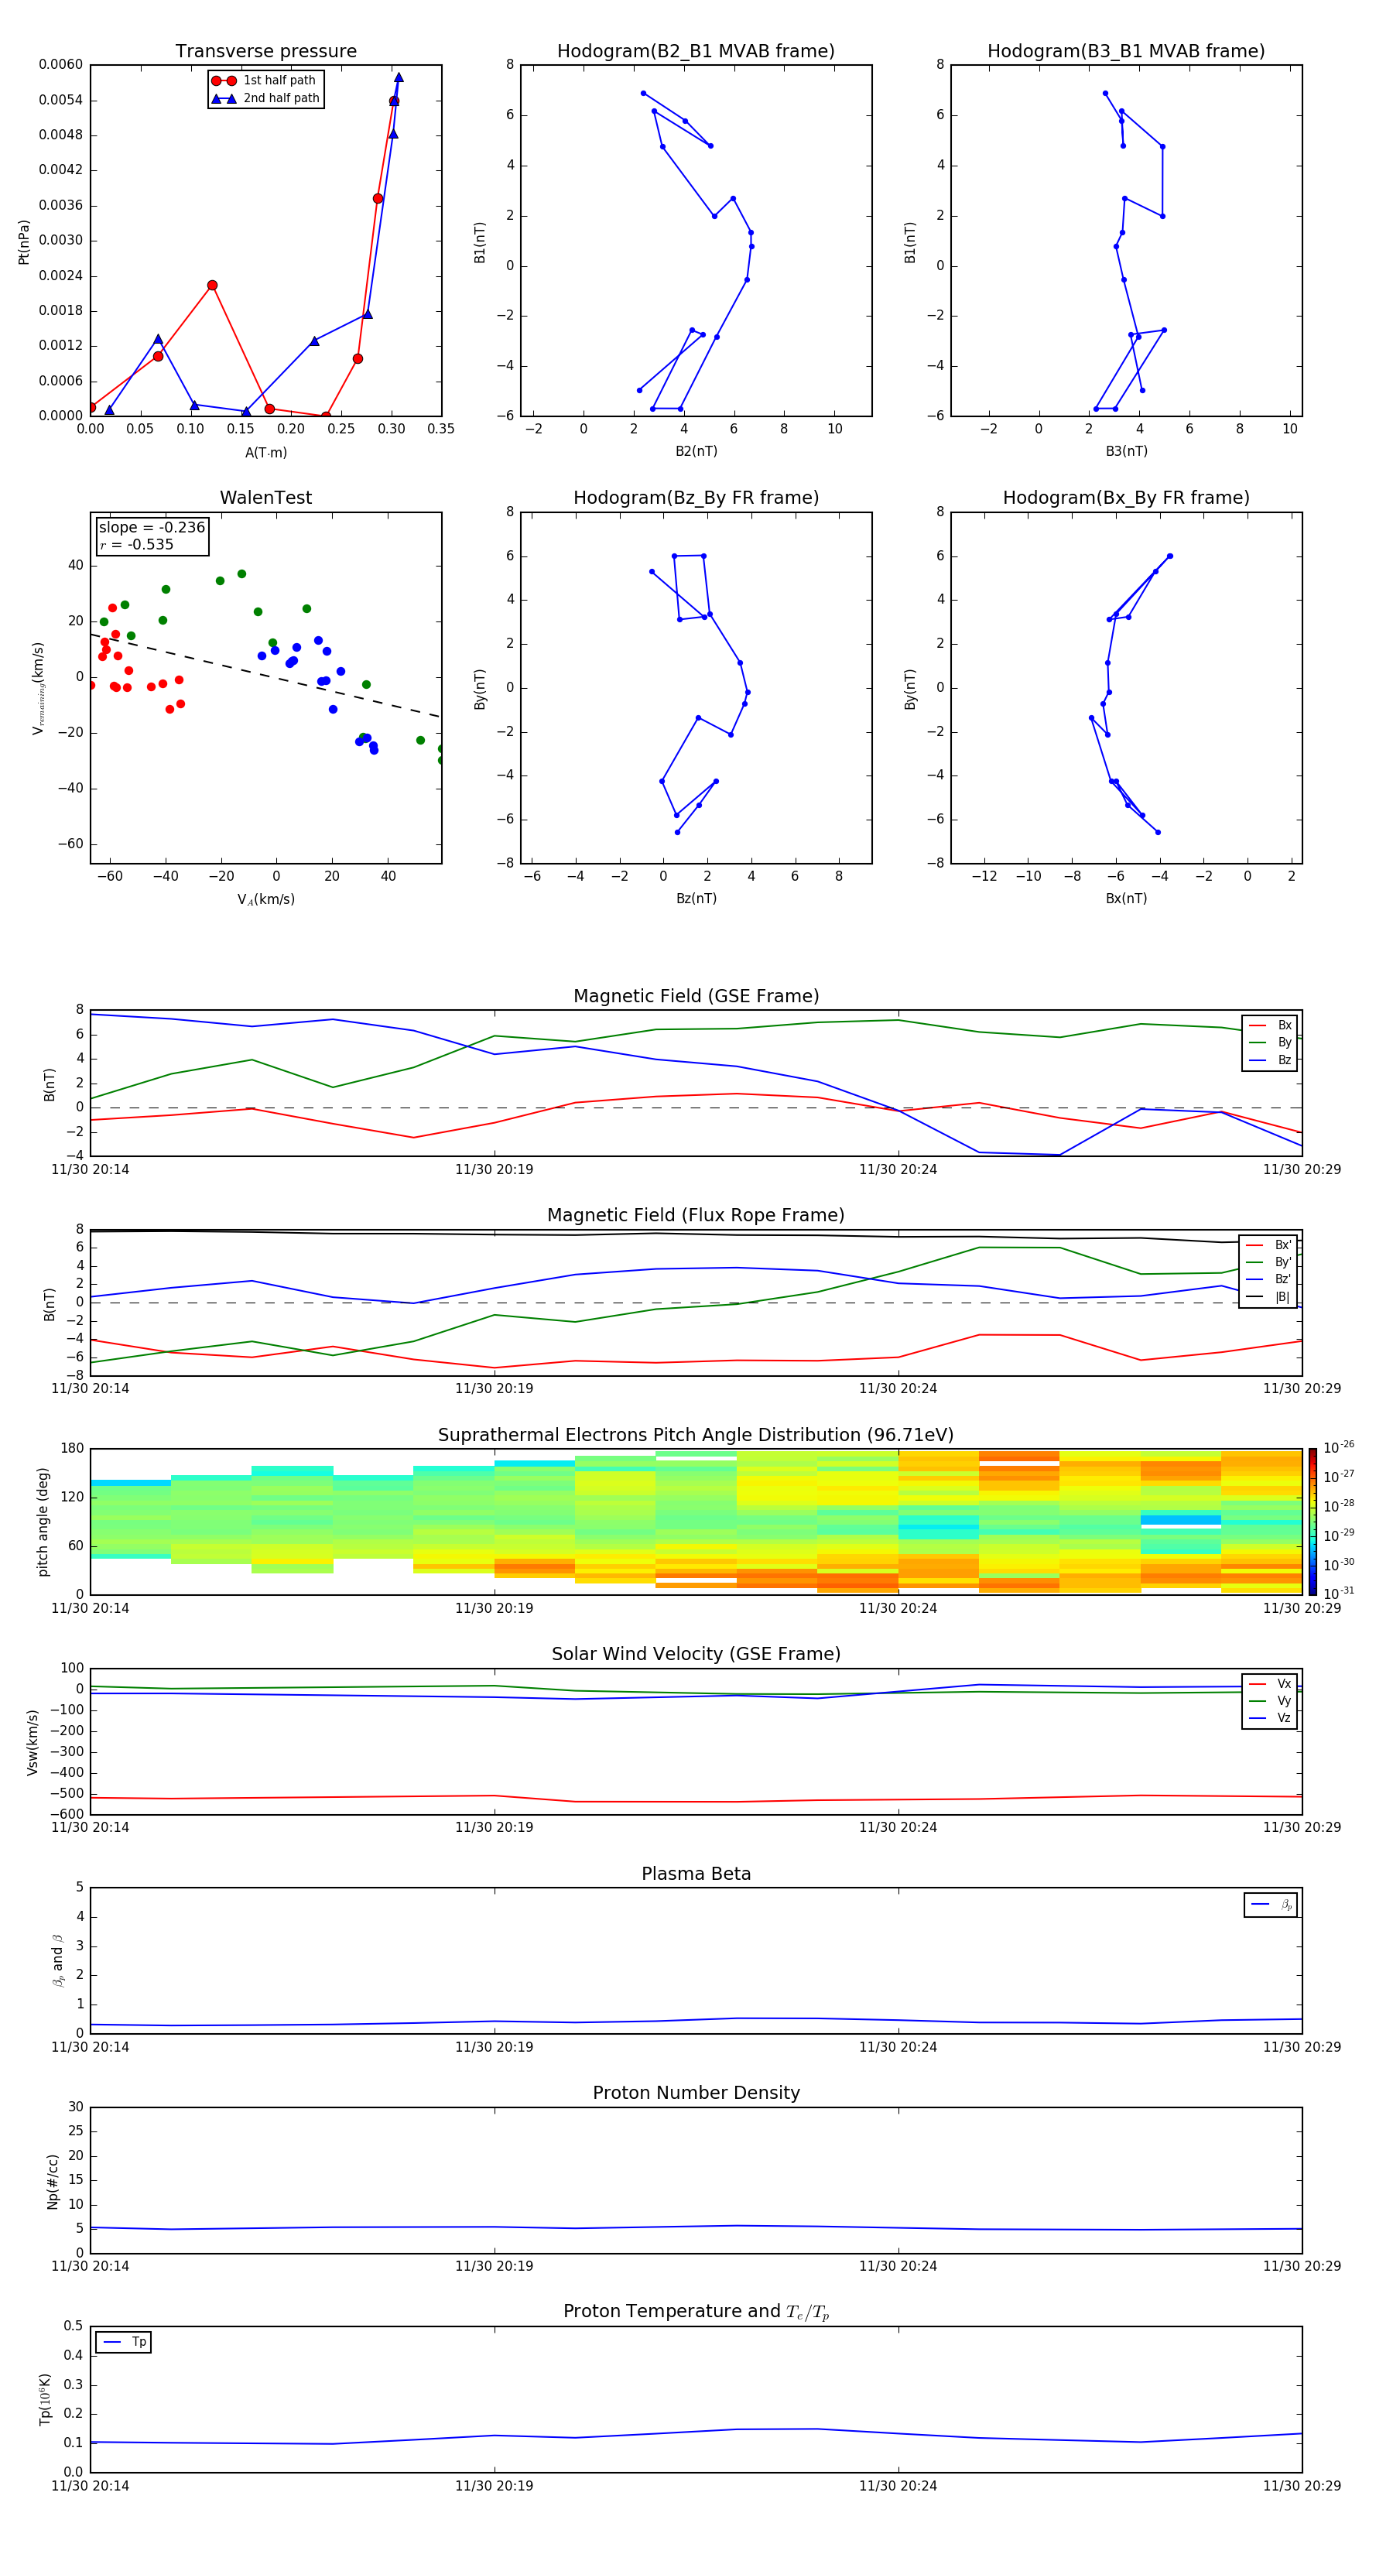The height and width of the screenshot is (2554, 1393).
Task: Click the |B| entry in Flux Rope legend
Action: coord(1269,1297)
